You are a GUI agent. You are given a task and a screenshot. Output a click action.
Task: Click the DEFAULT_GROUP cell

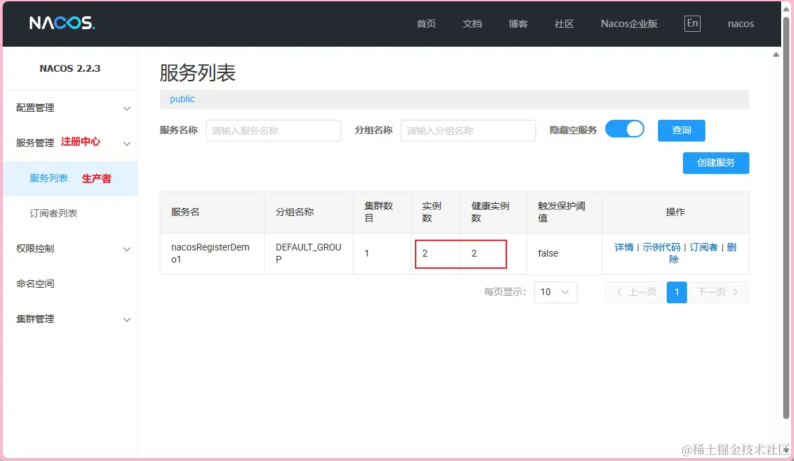(309, 253)
